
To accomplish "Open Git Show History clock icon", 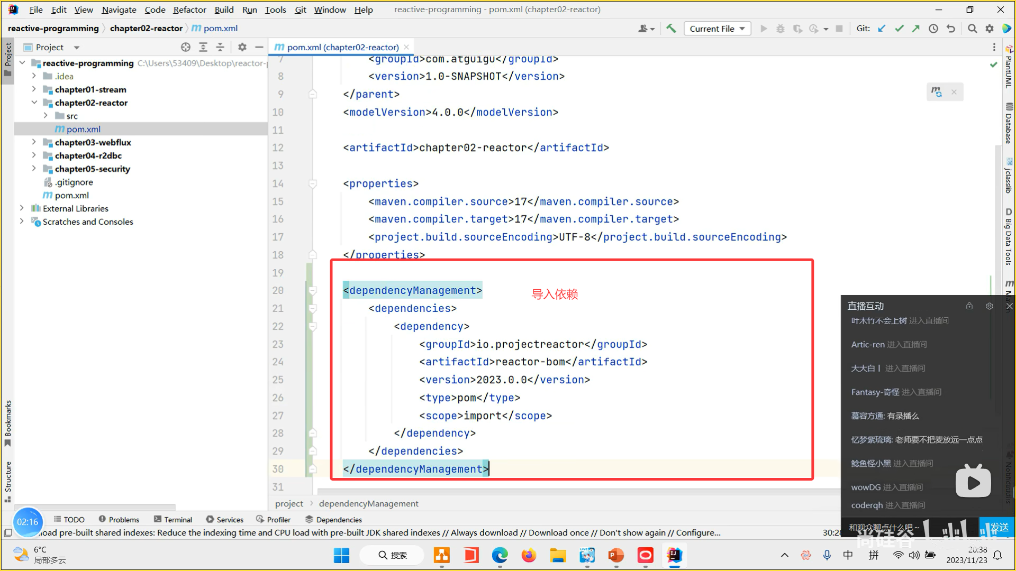I will 933,29.
